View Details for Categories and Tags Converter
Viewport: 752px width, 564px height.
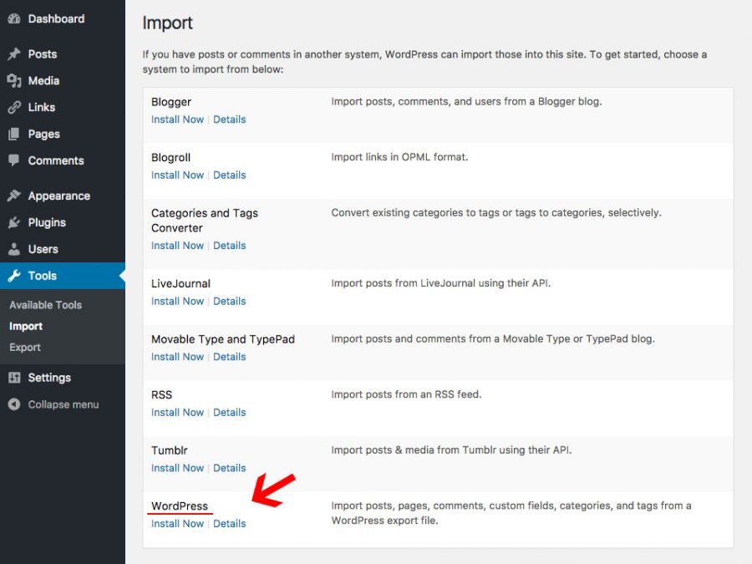229,246
